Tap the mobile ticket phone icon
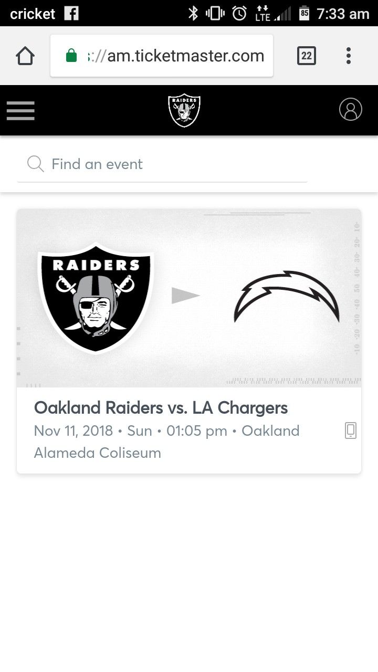This screenshot has width=378, height=672. tap(351, 431)
